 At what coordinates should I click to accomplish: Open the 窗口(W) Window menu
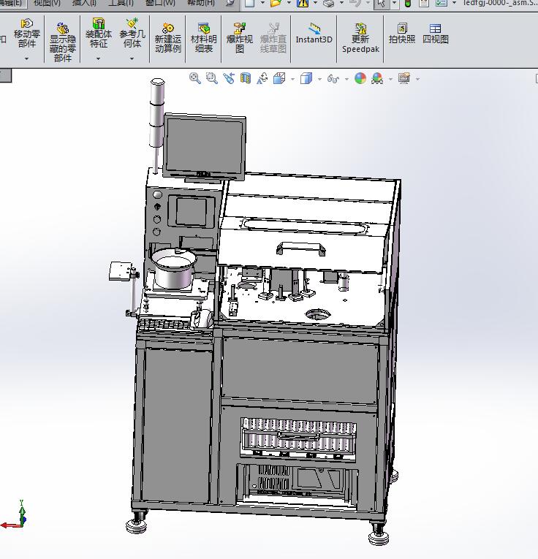tap(160, 3)
